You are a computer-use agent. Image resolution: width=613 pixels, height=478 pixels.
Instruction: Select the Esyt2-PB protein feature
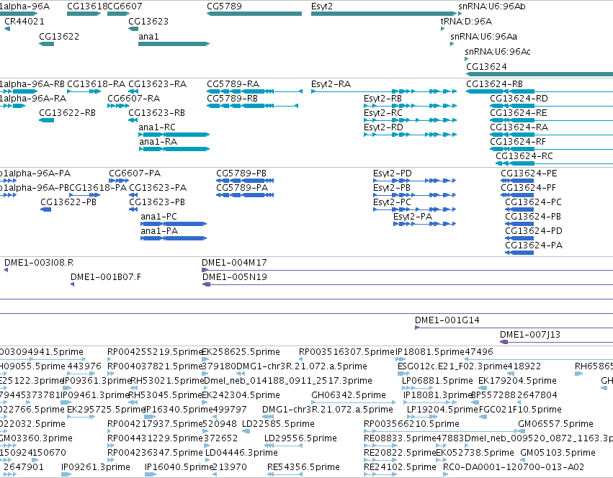click(x=414, y=195)
